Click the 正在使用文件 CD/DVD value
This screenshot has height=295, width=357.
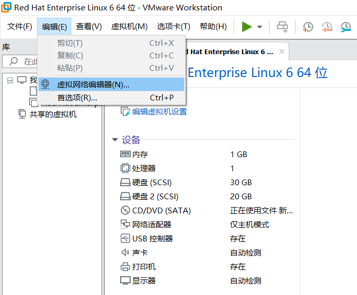(261, 211)
